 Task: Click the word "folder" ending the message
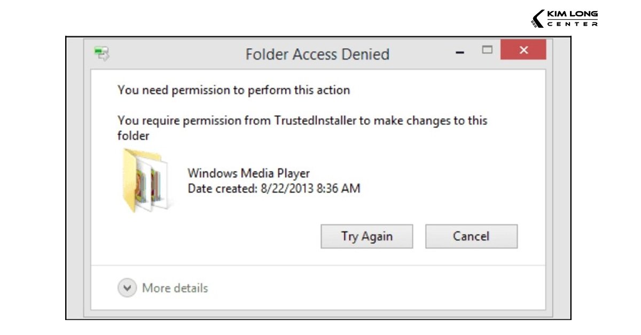click(x=134, y=136)
